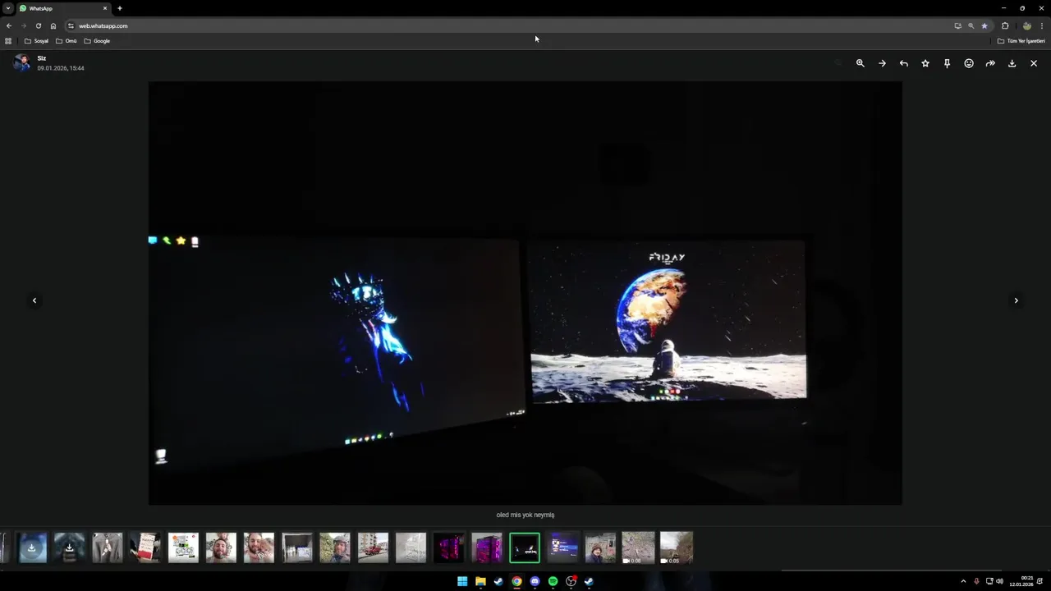The width and height of the screenshot is (1051, 591).
Task: Open the pink-purple PC case thumbnail
Action: [x=487, y=547]
